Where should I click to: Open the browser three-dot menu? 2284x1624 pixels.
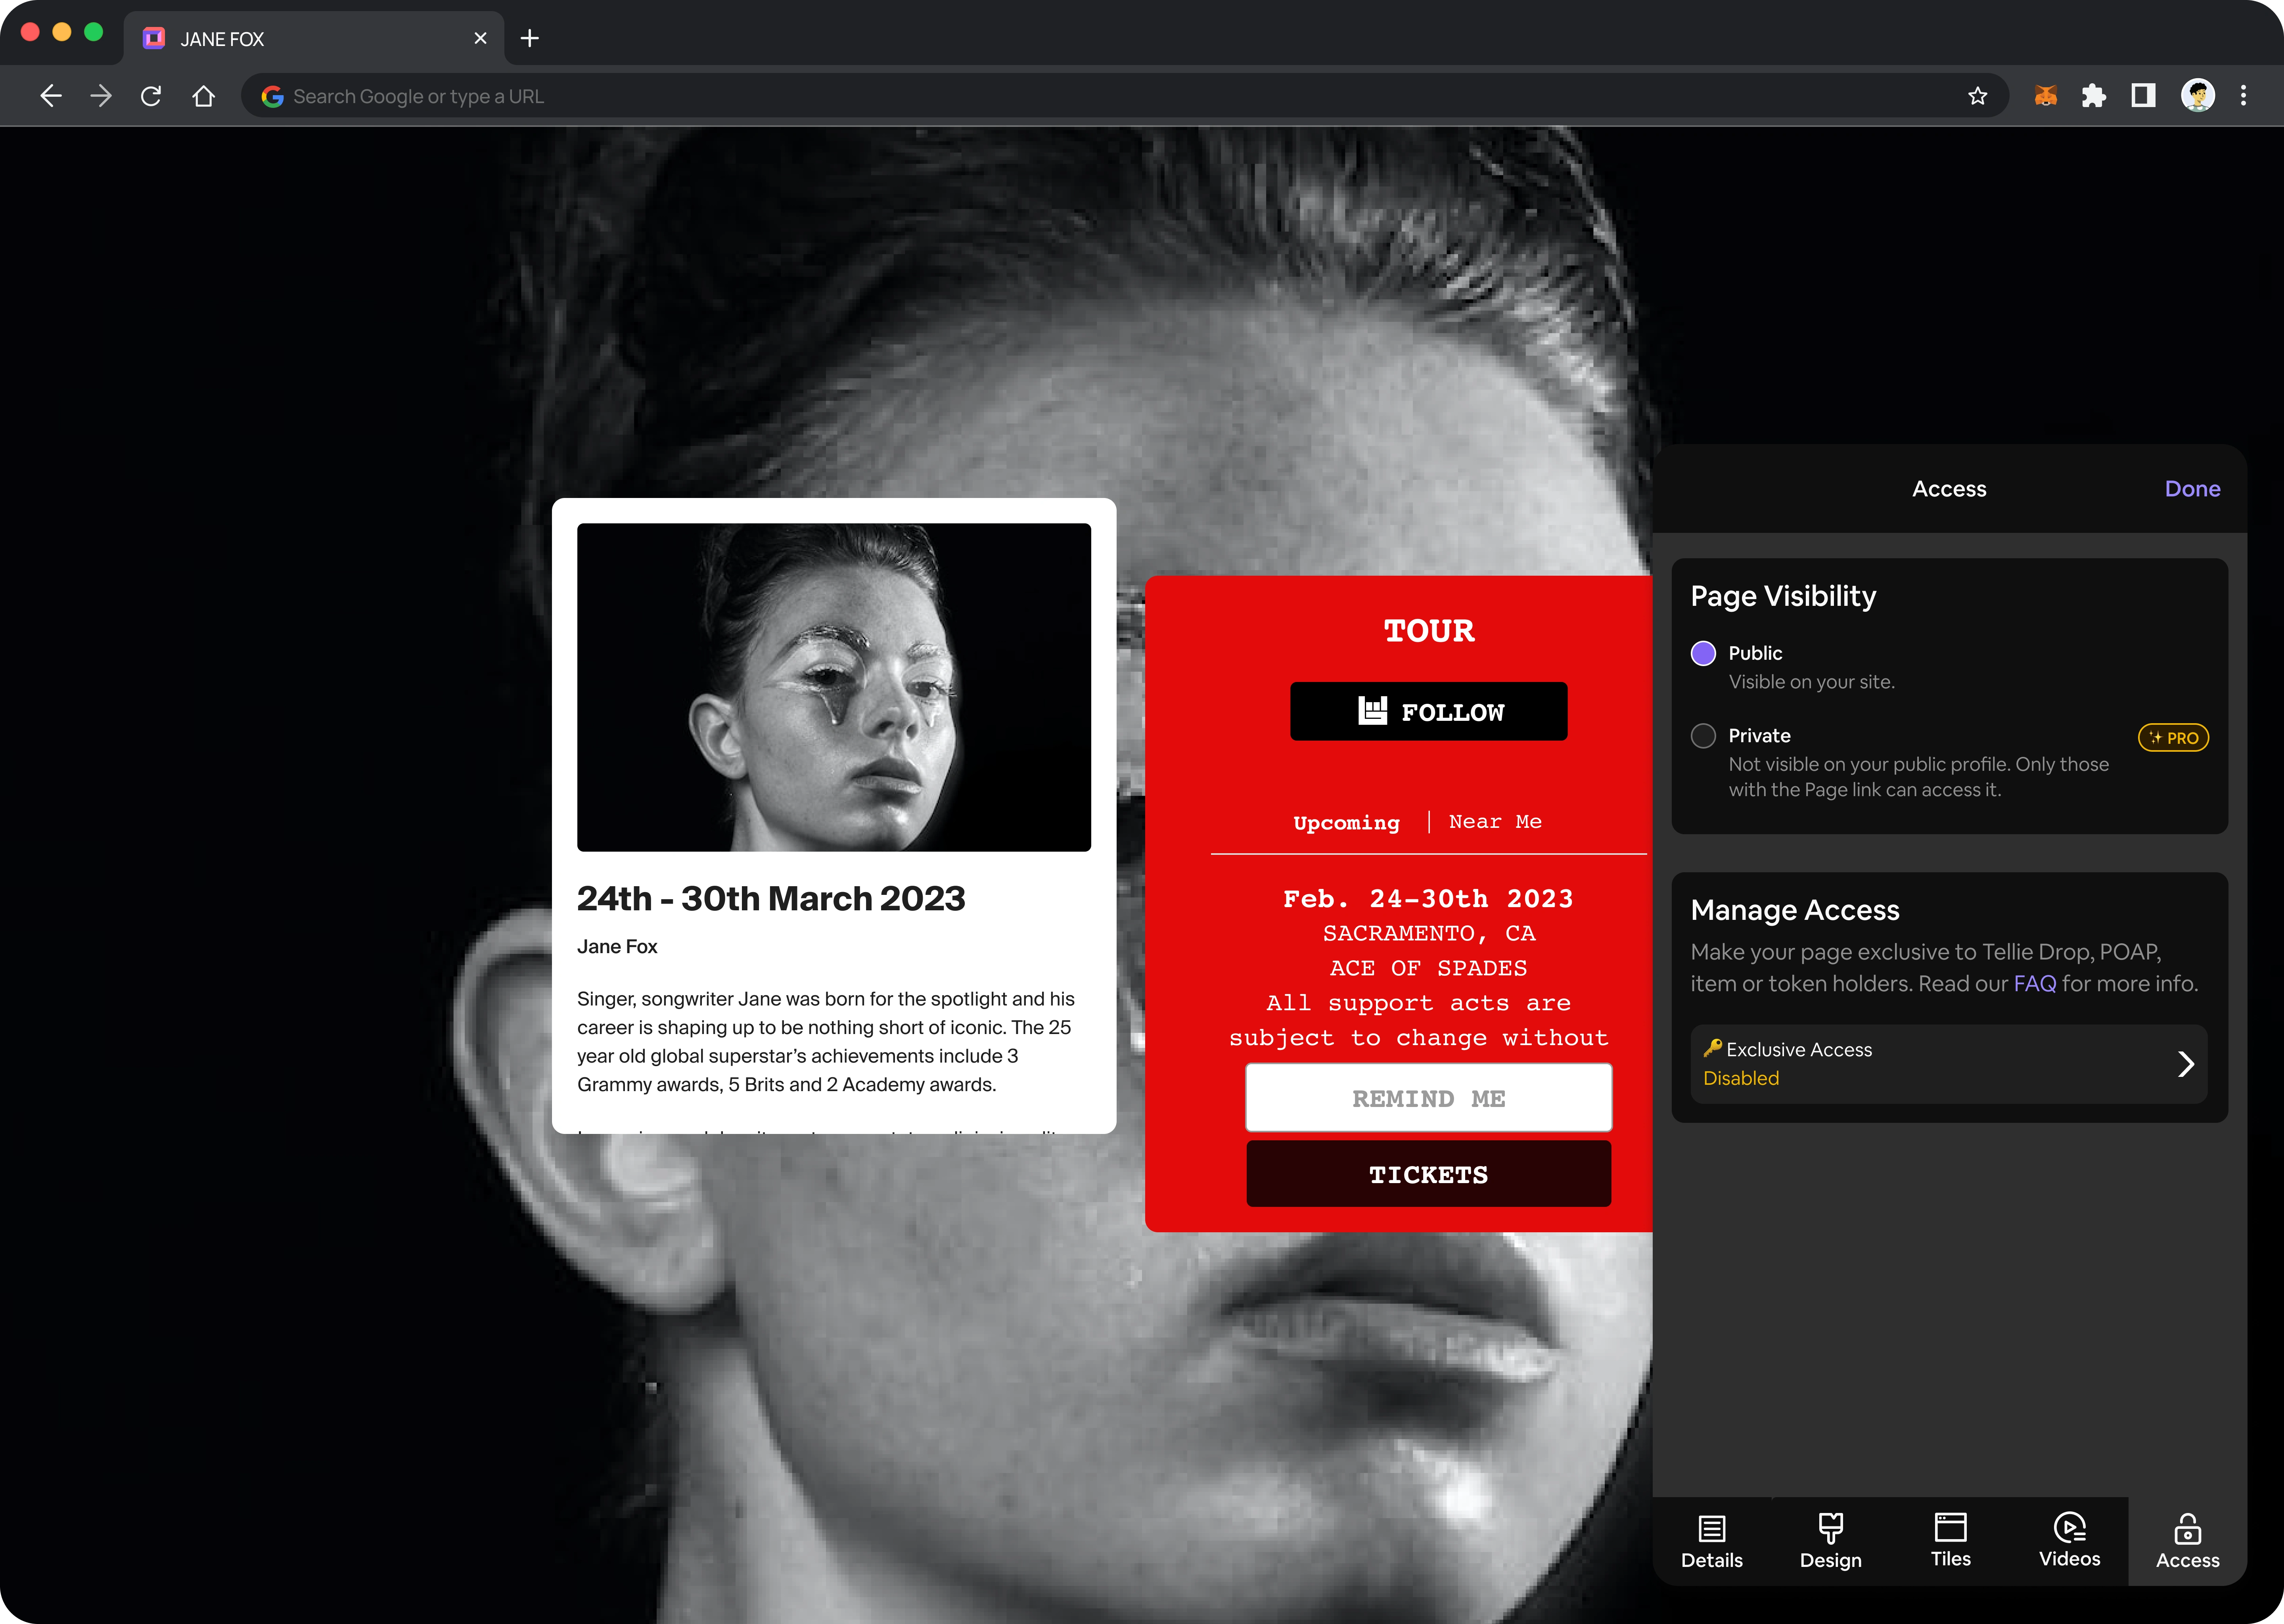[x=2243, y=96]
